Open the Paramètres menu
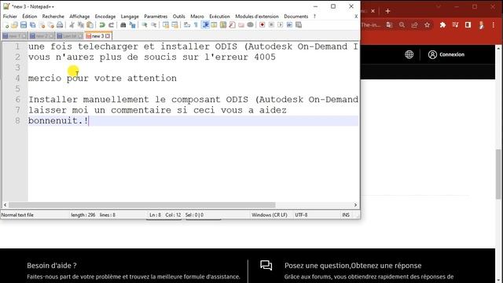The height and width of the screenshot is (283, 503). [x=156, y=17]
